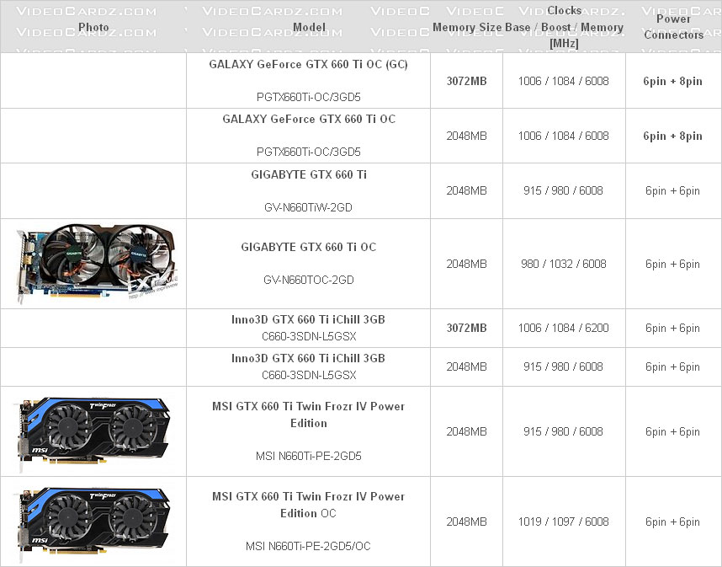Select GALAXY GeForce GTX 660 Ti OC (GC) name
This screenshot has height=567, width=722.
(309, 64)
